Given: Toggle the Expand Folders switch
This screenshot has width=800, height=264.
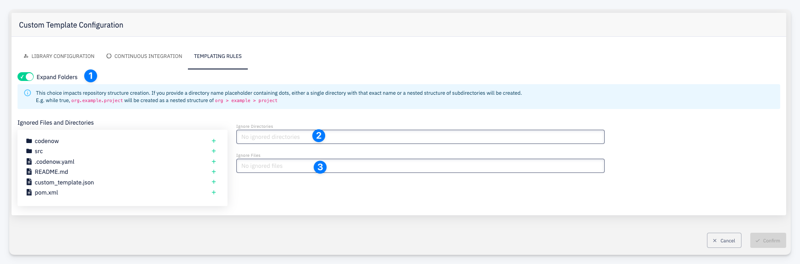Looking at the screenshot, I should tap(25, 77).
